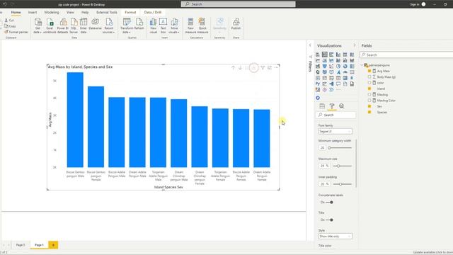Open the Data / Drill tab

coord(153,13)
